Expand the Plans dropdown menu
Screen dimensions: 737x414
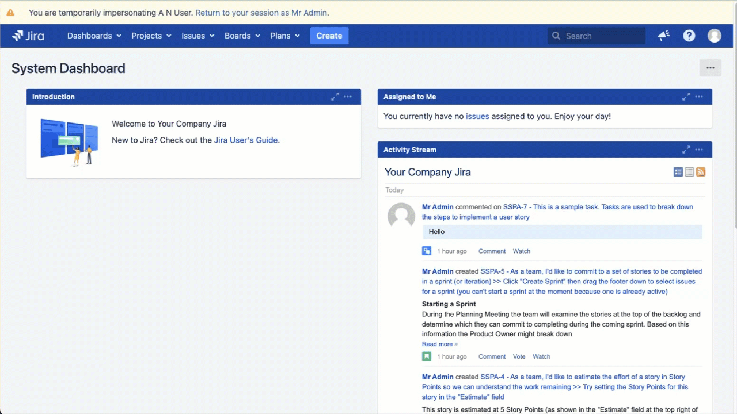point(285,36)
